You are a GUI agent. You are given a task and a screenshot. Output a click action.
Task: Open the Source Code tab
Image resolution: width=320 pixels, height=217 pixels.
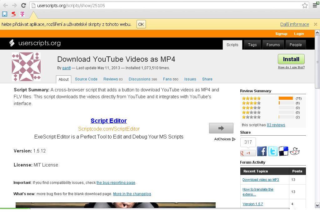click(86, 79)
